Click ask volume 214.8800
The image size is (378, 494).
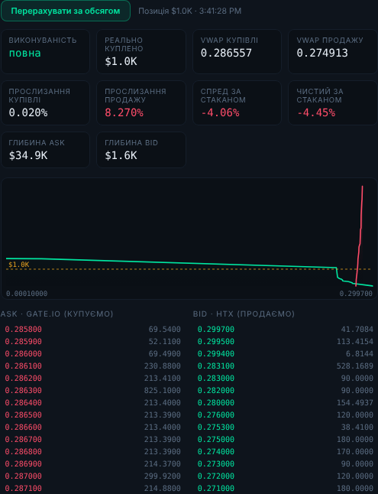tap(163, 489)
